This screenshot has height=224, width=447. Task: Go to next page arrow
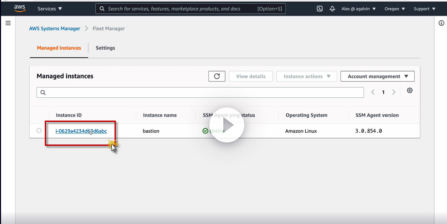click(x=393, y=92)
